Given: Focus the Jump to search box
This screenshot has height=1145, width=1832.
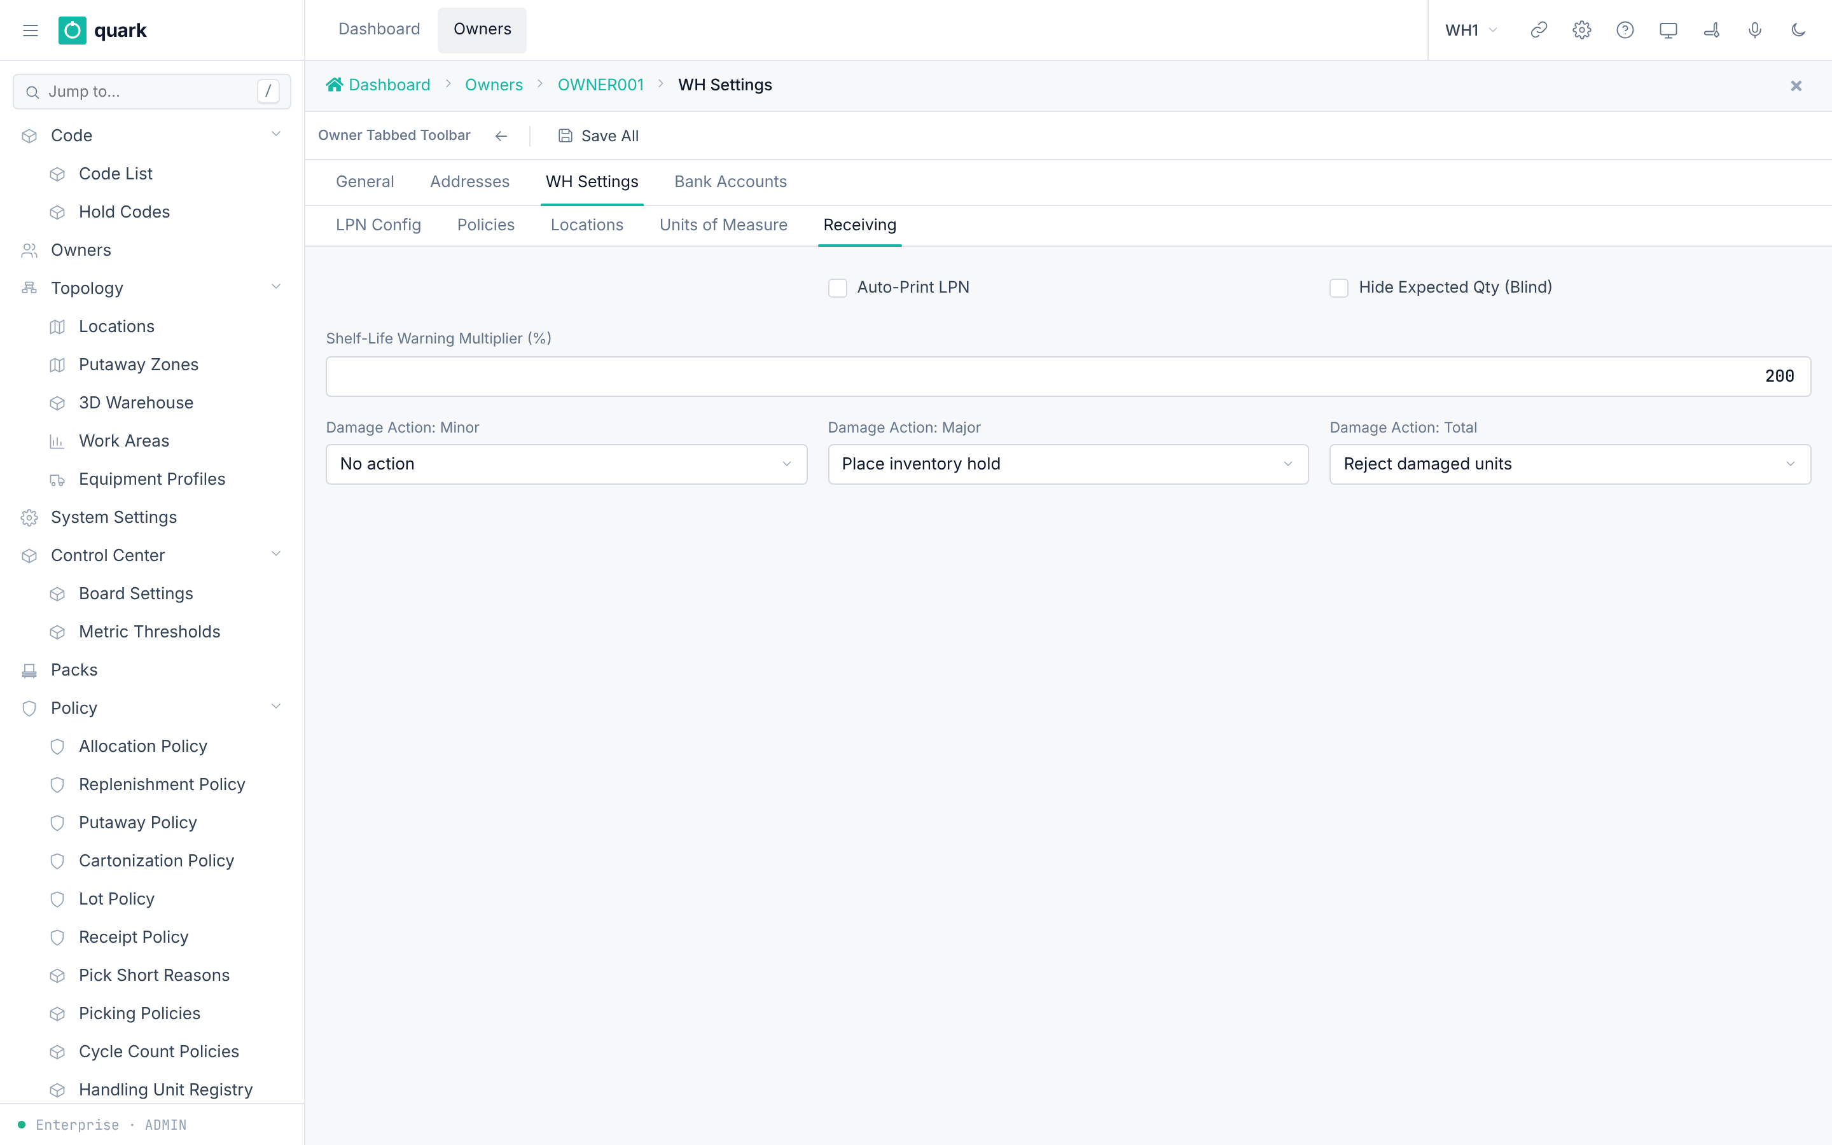Looking at the screenshot, I should pyautogui.click(x=152, y=92).
